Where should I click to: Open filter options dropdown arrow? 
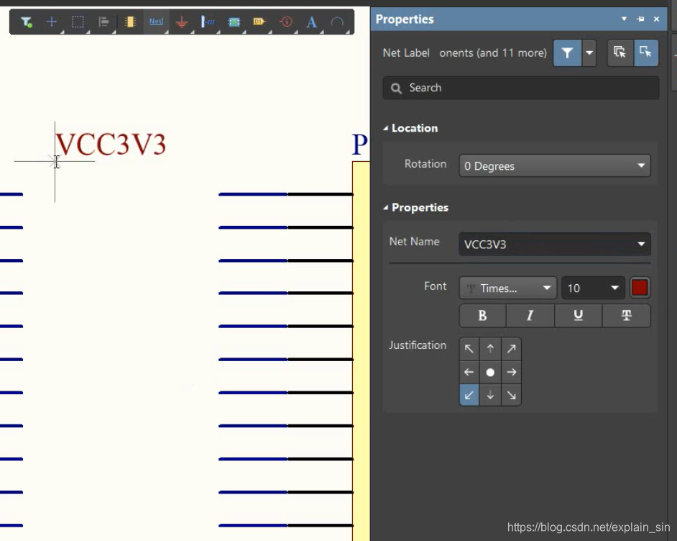(589, 53)
